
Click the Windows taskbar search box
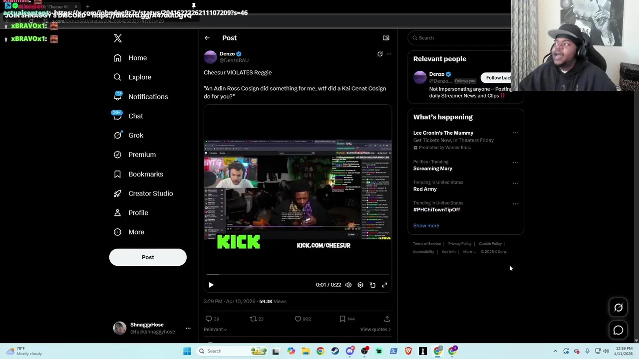[x=232, y=351]
